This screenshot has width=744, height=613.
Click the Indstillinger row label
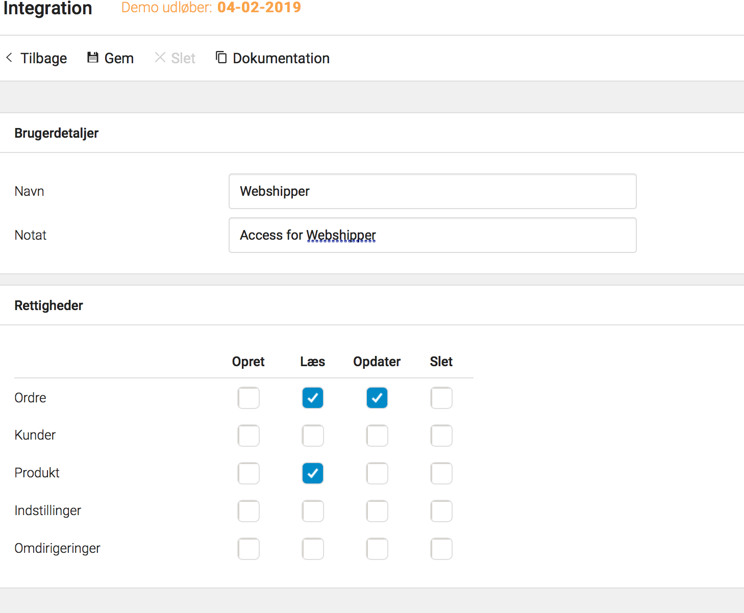coord(48,510)
